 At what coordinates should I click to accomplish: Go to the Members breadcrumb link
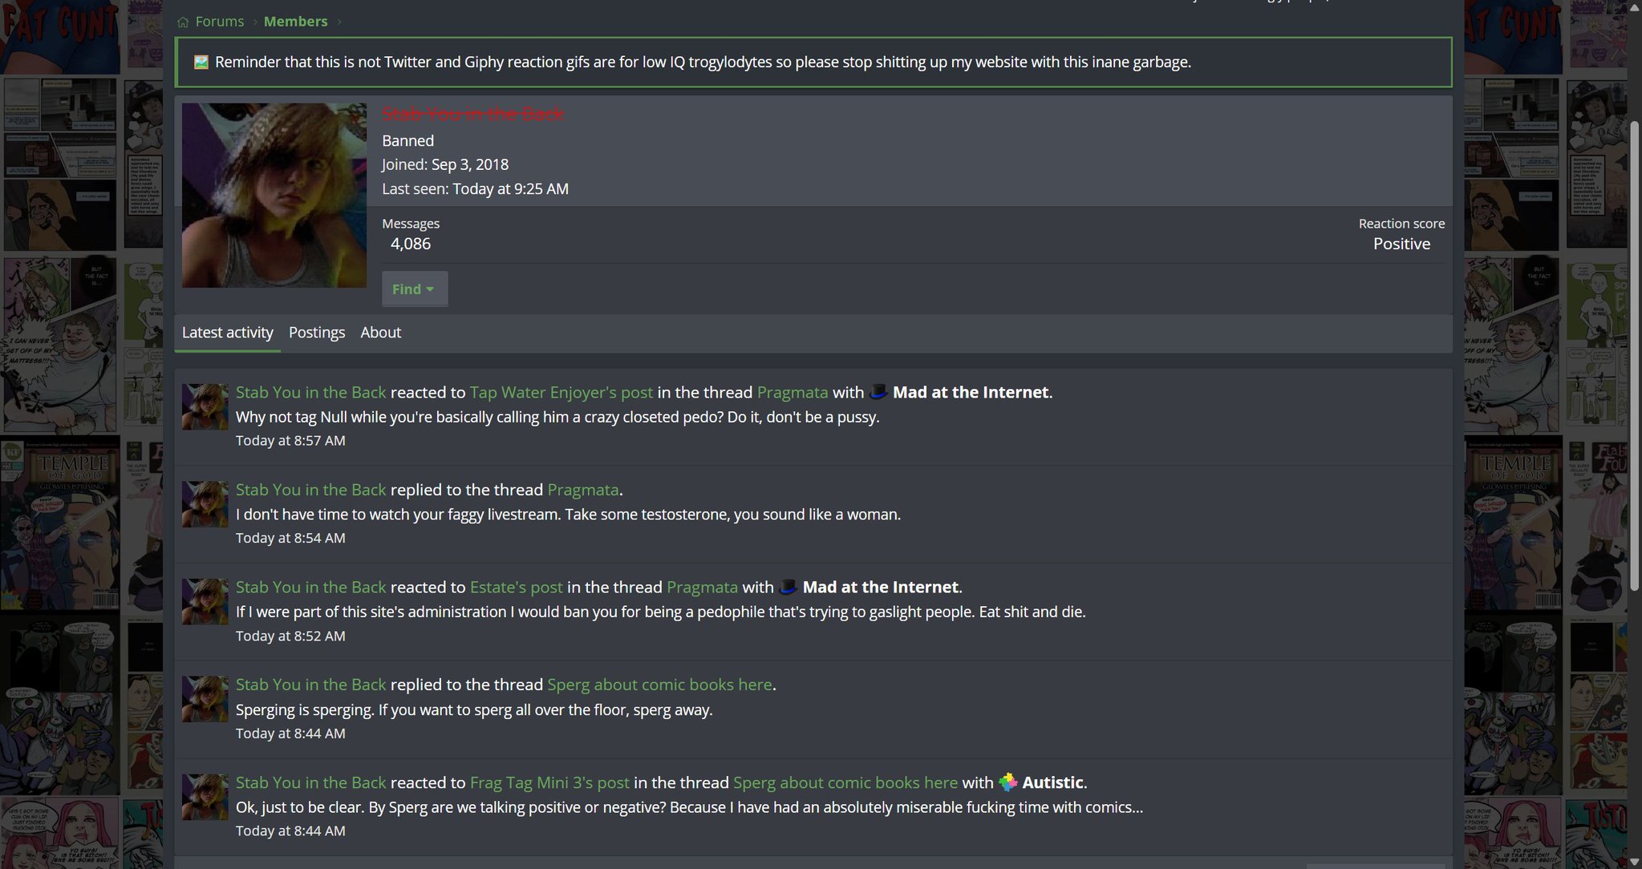tap(295, 22)
